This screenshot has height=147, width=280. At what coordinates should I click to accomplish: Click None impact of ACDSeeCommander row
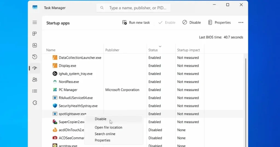click(181, 138)
